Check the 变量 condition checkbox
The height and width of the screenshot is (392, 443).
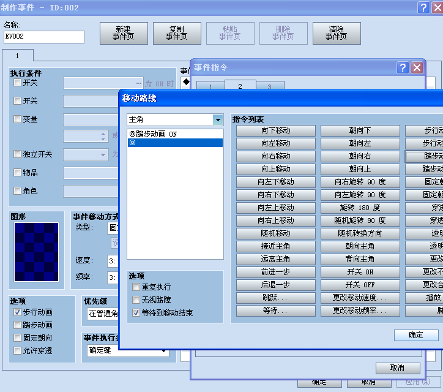pos(17,119)
